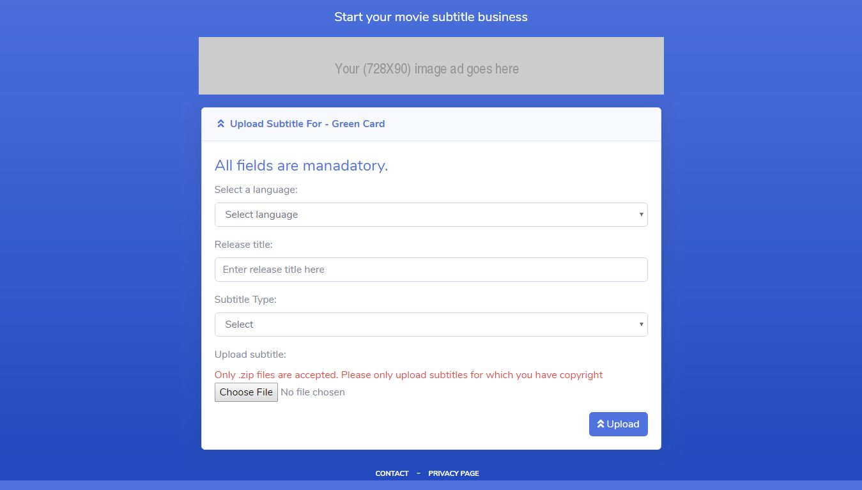This screenshot has width=862, height=490.
Task: Click the No file chosen text
Action: (x=313, y=392)
